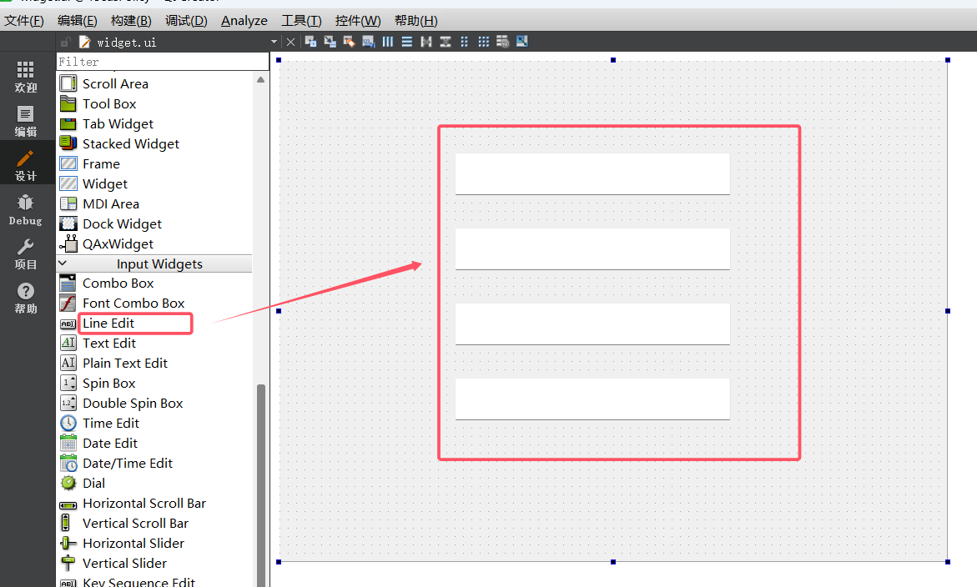Open the 帮助(H) menu
This screenshot has width=977, height=587.
tap(416, 21)
